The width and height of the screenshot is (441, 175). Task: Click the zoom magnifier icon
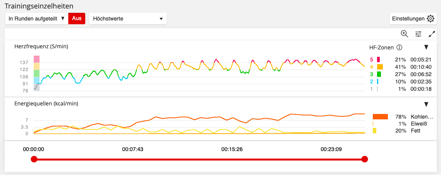404,34
